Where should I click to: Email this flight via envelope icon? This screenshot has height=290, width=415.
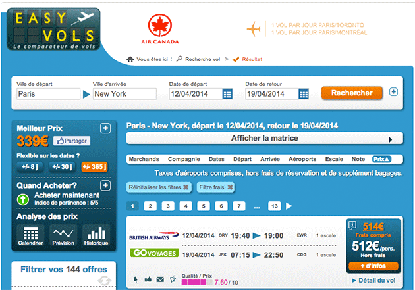point(160,279)
